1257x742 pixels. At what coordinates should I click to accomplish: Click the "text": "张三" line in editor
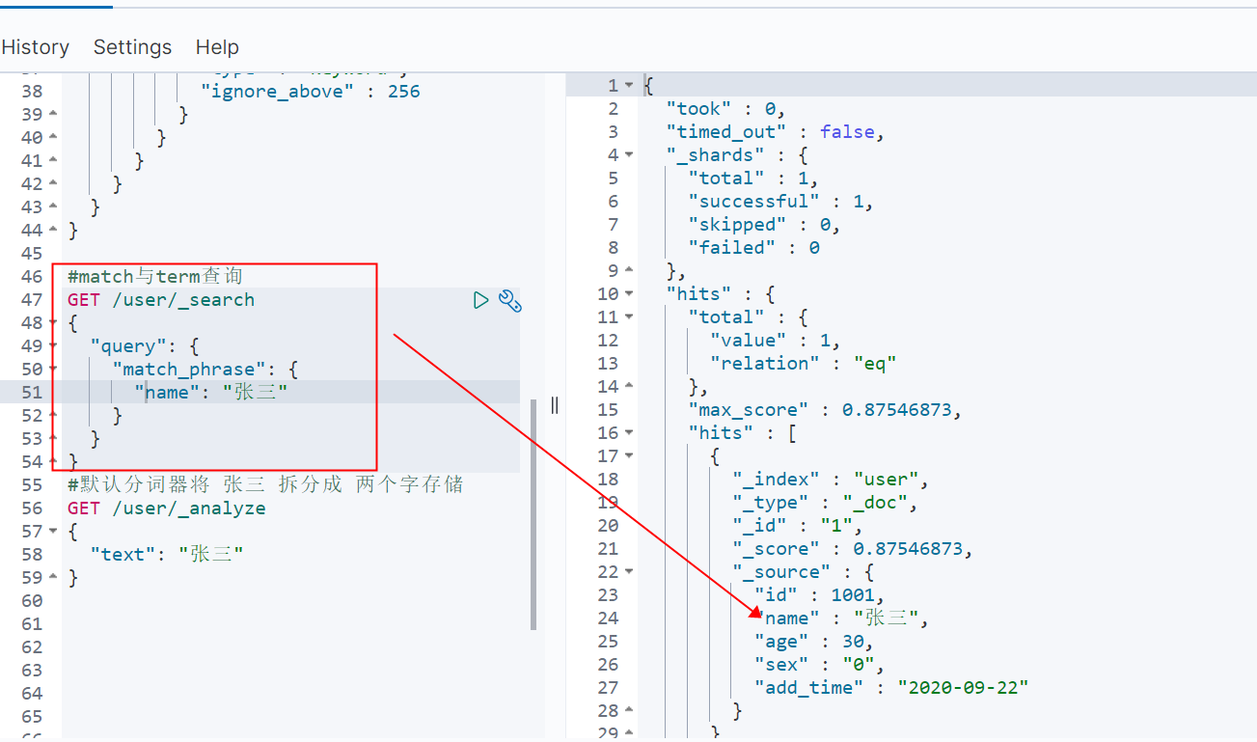167,555
